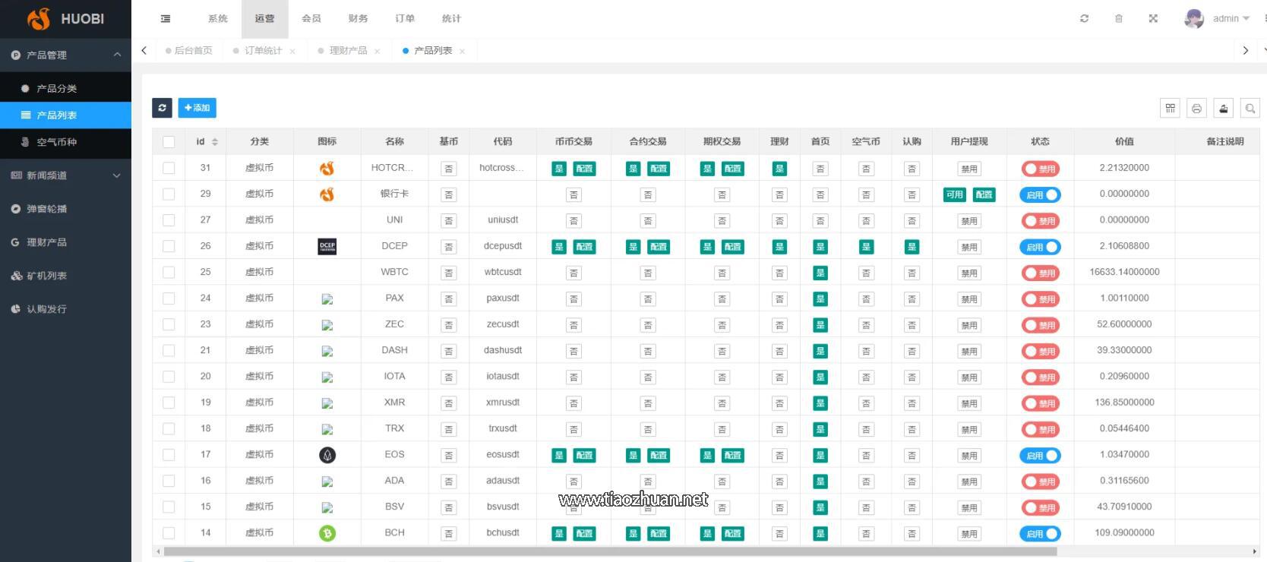
Task: Click the dark table reload button
Action: click(x=162, y=108)
